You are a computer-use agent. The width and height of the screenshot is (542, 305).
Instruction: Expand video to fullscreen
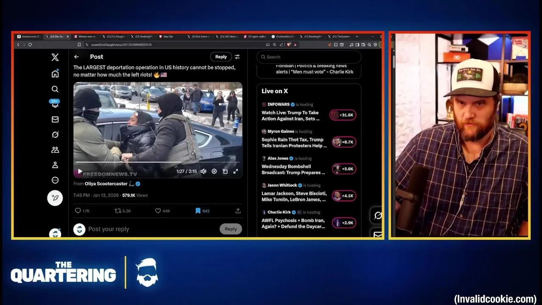236,171
